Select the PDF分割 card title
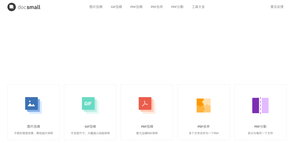This screenshot has width=293, height=143. 260,126
